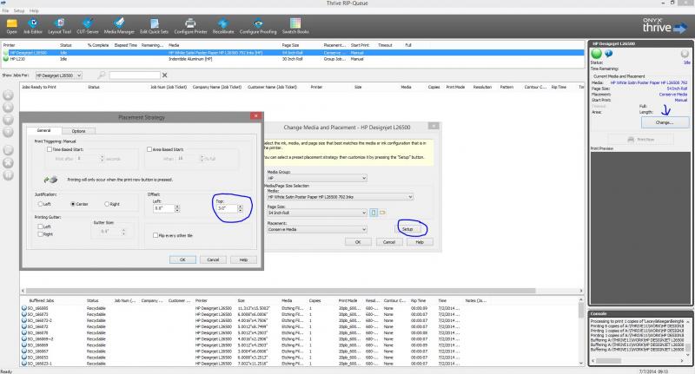Increase the Top offset stepper value

click(241, 207)
